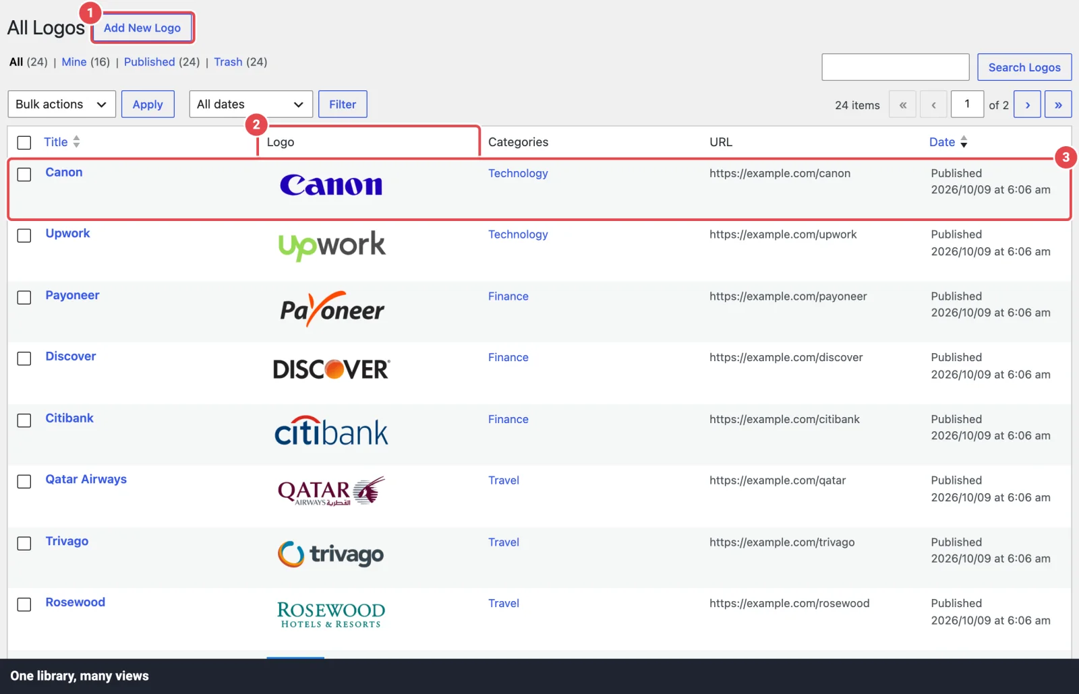Image resolution: width=1079 pixels, height=694 pixels.
Task: Check the Upwork row checkbox
Action: (24, 236)
